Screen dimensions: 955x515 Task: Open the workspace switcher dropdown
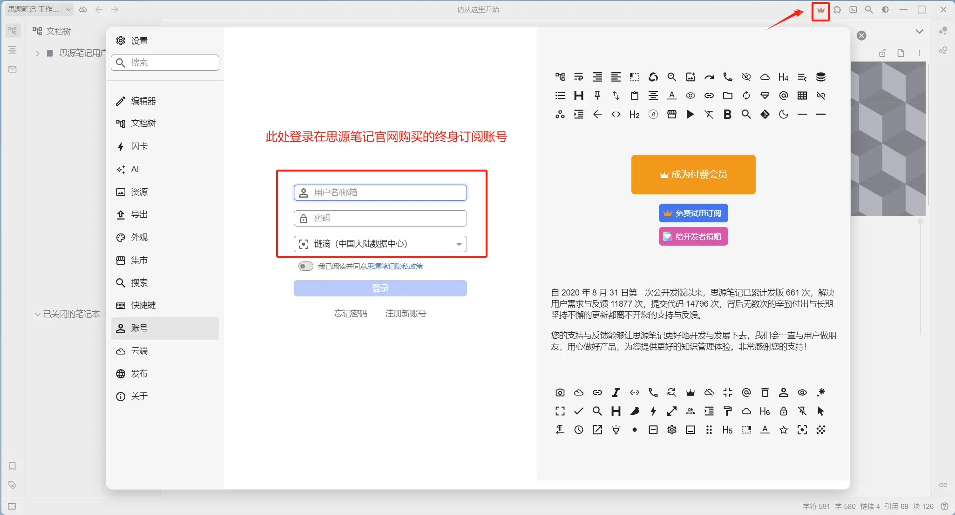(x=40, y=9)
